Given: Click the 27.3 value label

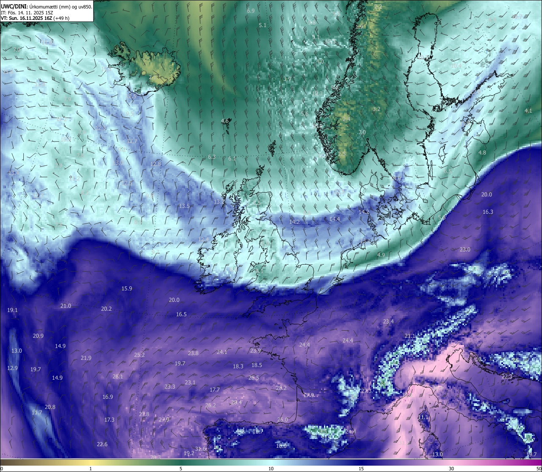Looking at the screenshot, I should (366, 391).
